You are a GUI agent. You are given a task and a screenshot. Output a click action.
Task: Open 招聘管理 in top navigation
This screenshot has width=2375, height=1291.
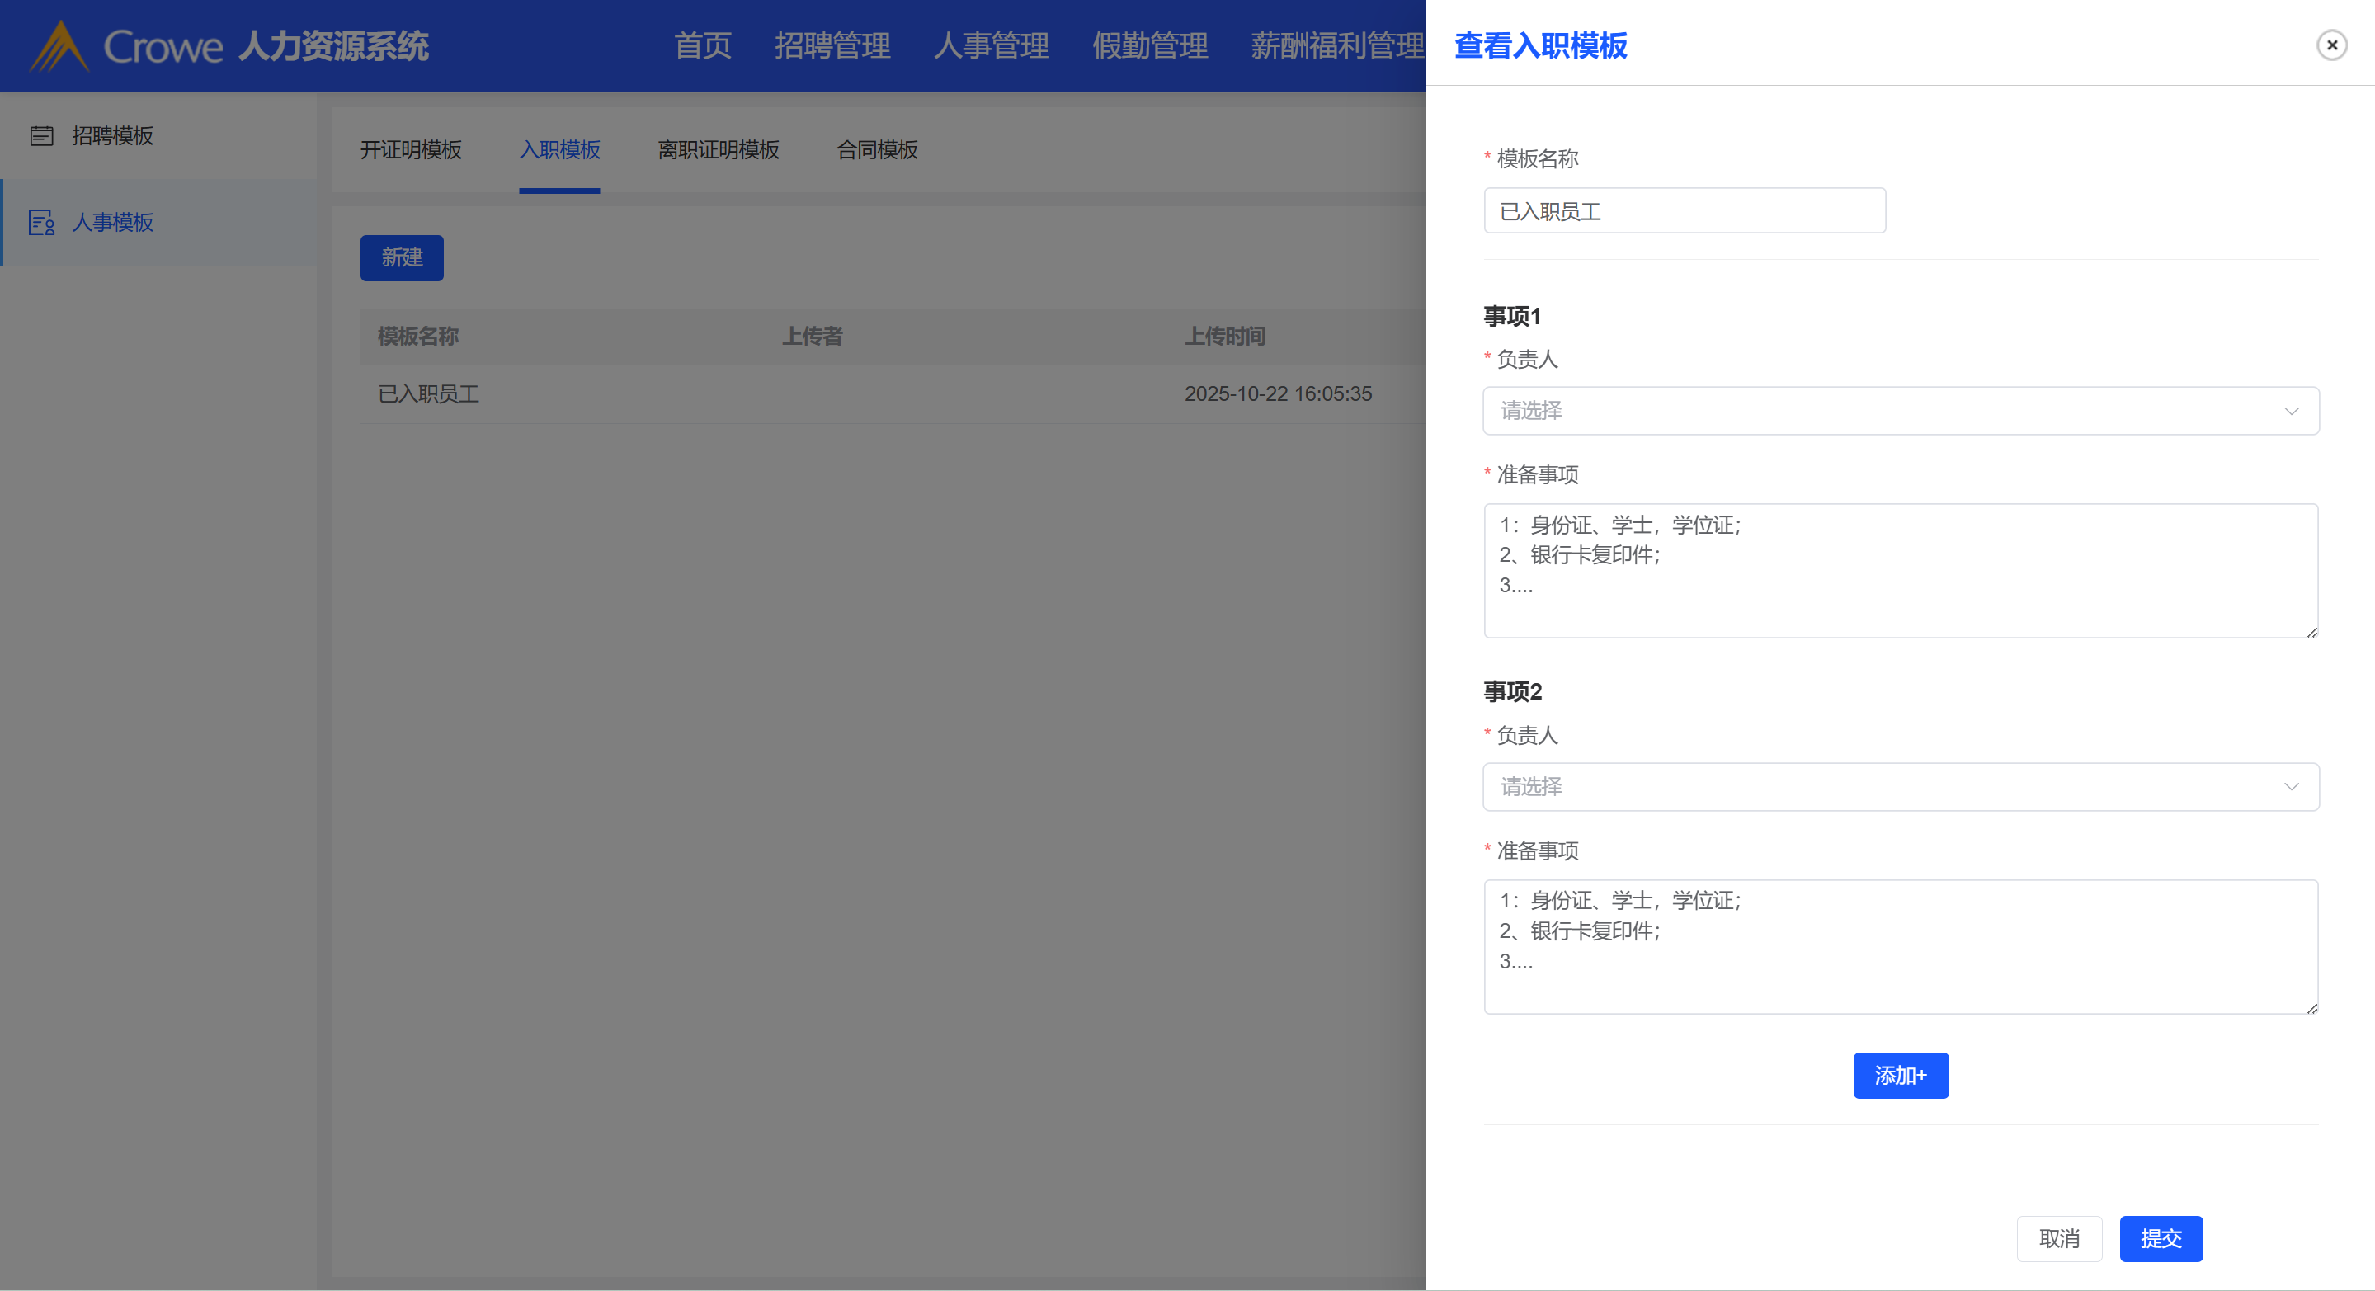coord(832,46)
